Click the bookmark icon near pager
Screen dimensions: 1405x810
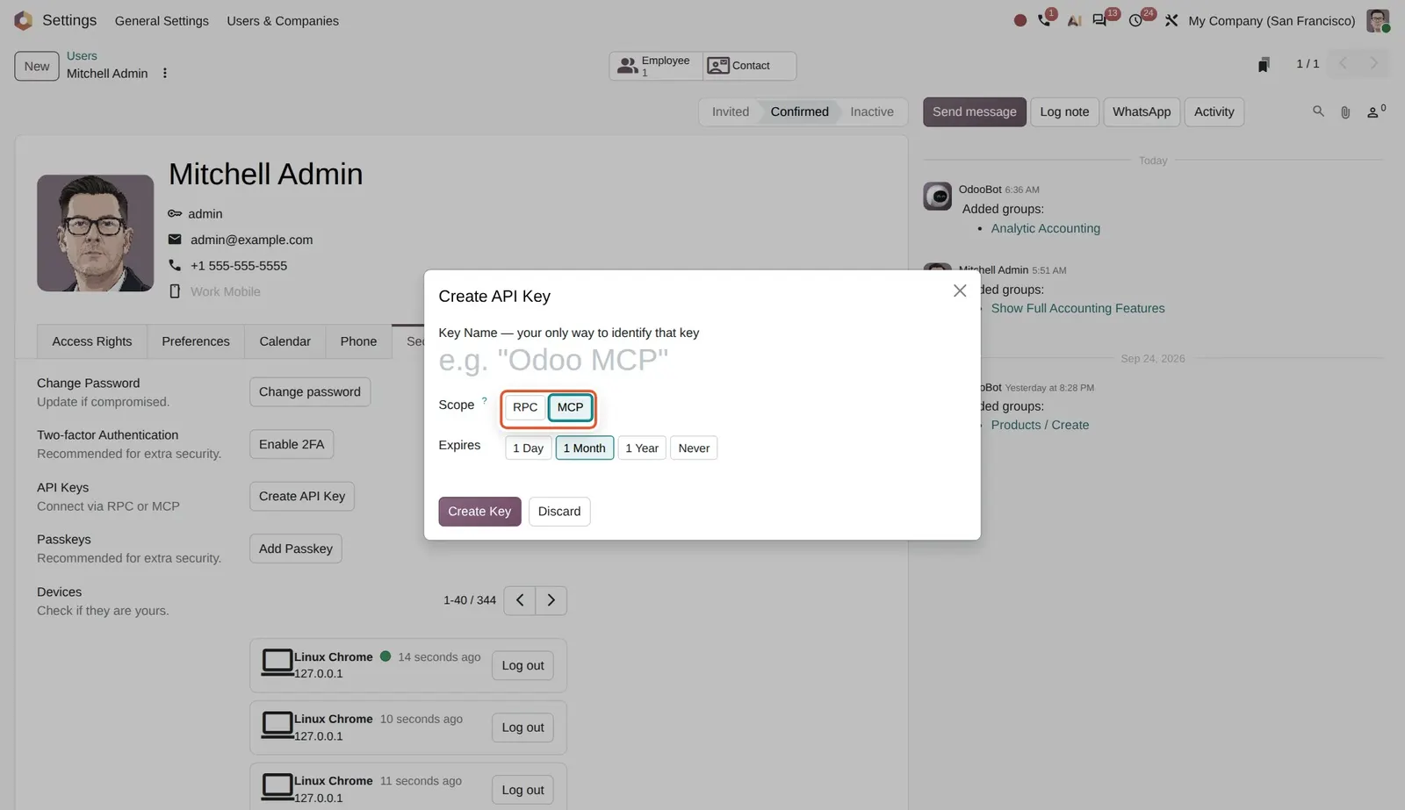(1264, 65)
